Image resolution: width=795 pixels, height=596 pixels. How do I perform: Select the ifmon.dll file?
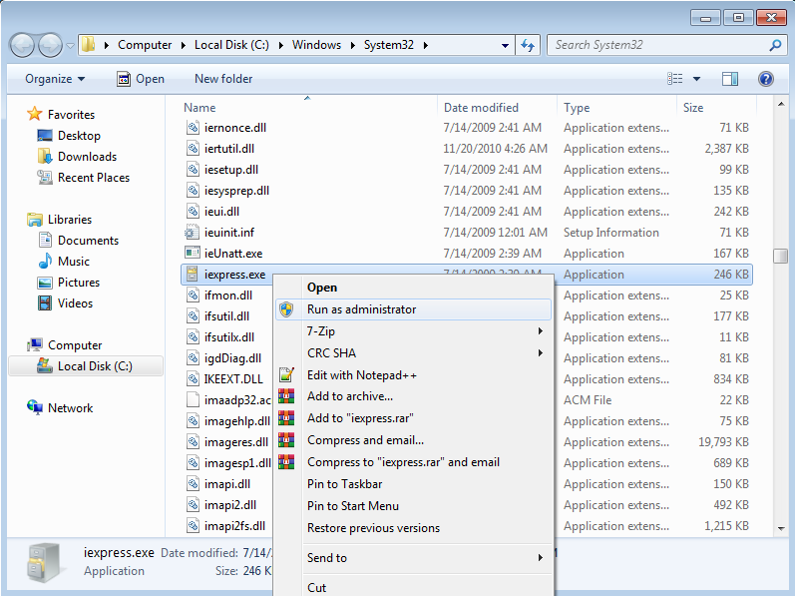click(228, 296)
